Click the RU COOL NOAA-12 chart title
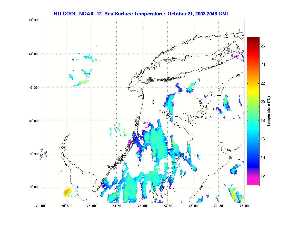Viewport: 308px width, 231px height. (142, 14)
